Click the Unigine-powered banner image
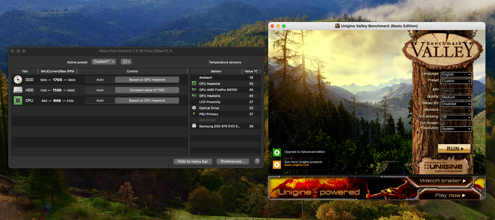Viewport: 495px width, 220px height. click(339, 188)
